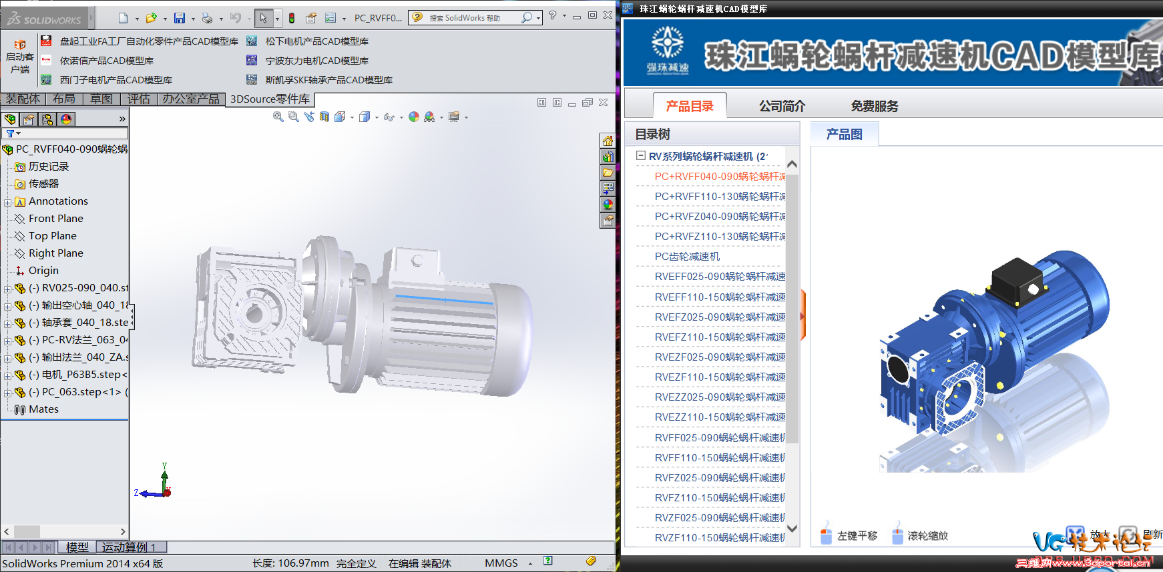Select the 3DSource零件库 command tab
1163x572 pixels.
[270, 99]
